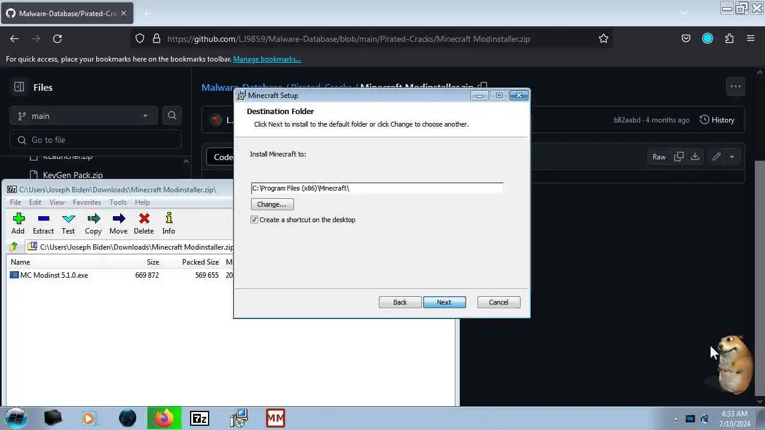765x430 pixels.
Task: Copy raw file icon on GitHub
Action: click(679, 156)
